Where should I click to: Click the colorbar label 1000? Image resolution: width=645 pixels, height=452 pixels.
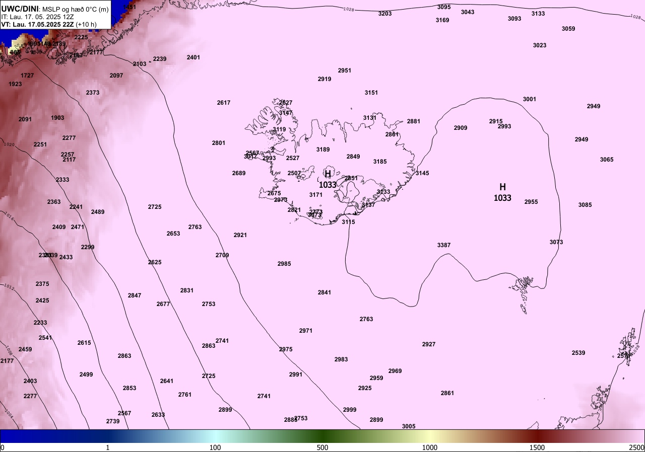tap(430, 447)
